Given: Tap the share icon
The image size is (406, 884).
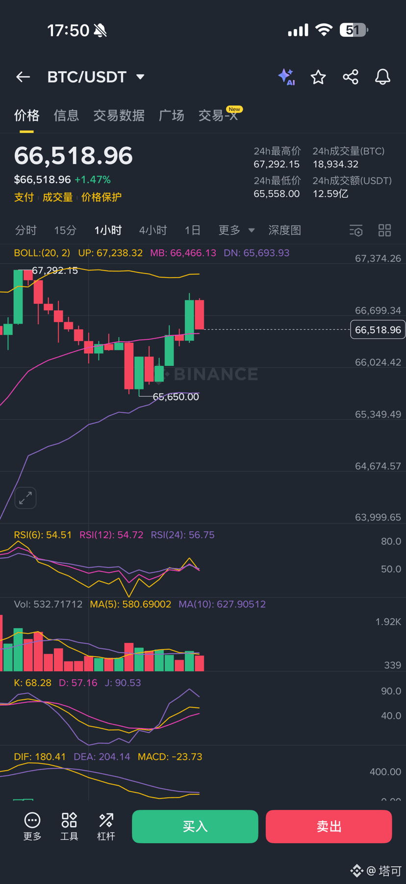Looking at the screenshot, I should pos(351,77).
